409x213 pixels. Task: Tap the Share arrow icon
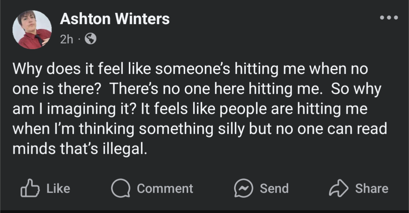(339, 188)
